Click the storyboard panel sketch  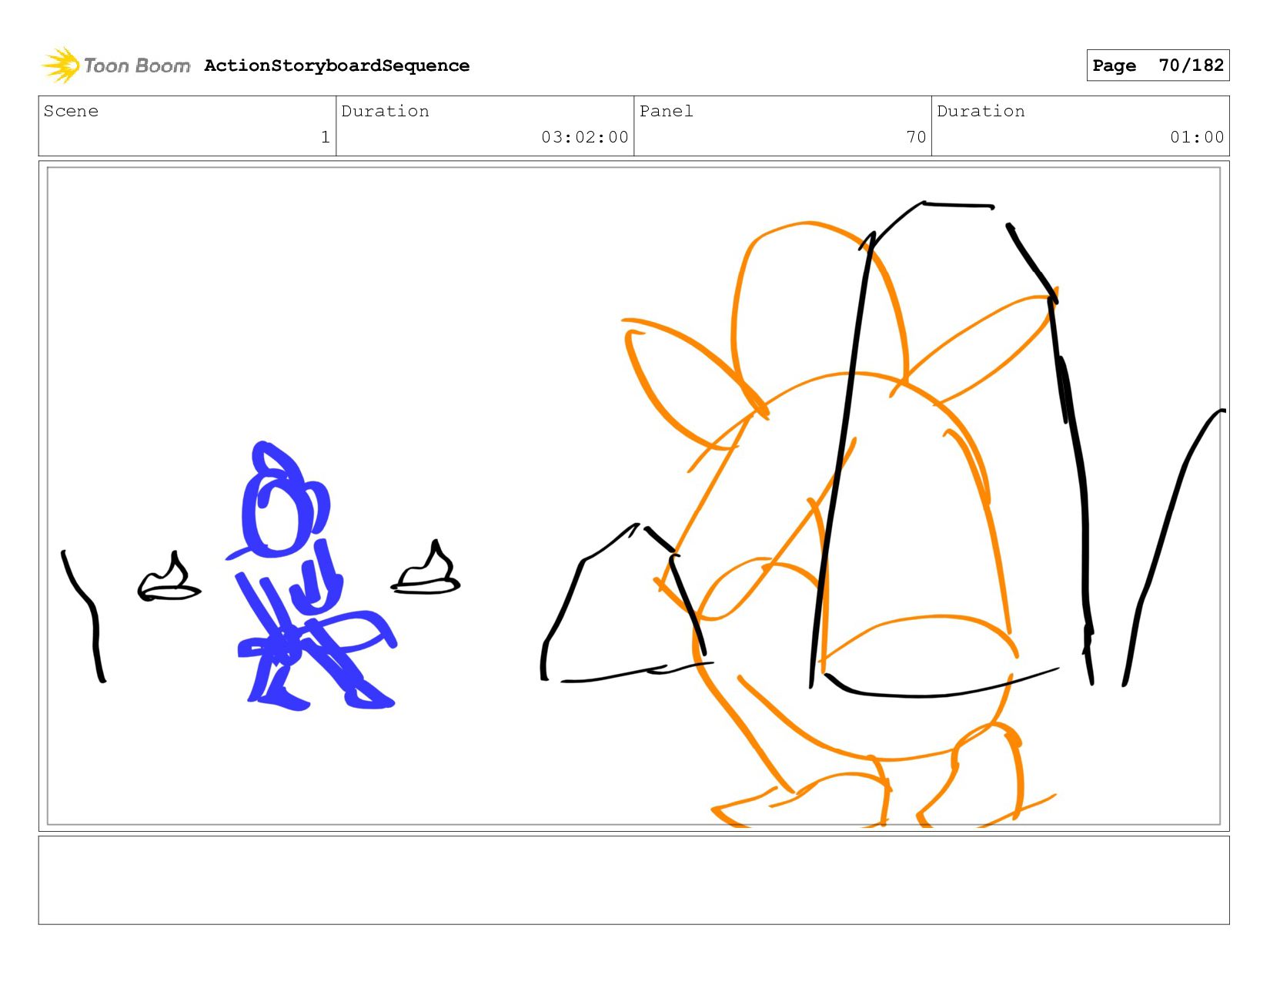[633, 496]
